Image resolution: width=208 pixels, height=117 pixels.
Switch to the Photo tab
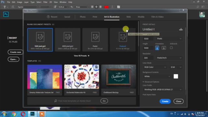pyautogui.click(x=83, y=17)
